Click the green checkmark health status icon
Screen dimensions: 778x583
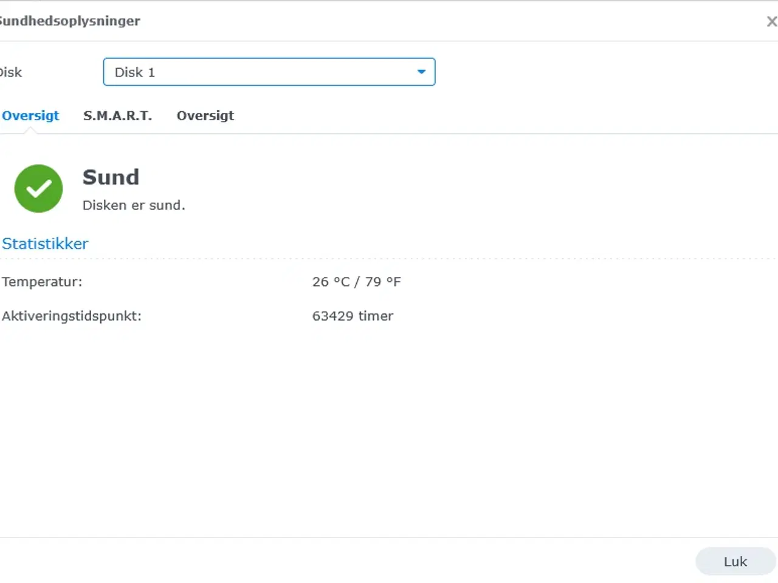pos(38,189)
